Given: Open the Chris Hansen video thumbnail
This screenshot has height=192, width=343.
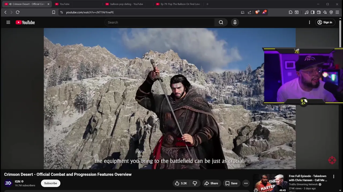Looking at the screenshot, I should pos(270,183).
